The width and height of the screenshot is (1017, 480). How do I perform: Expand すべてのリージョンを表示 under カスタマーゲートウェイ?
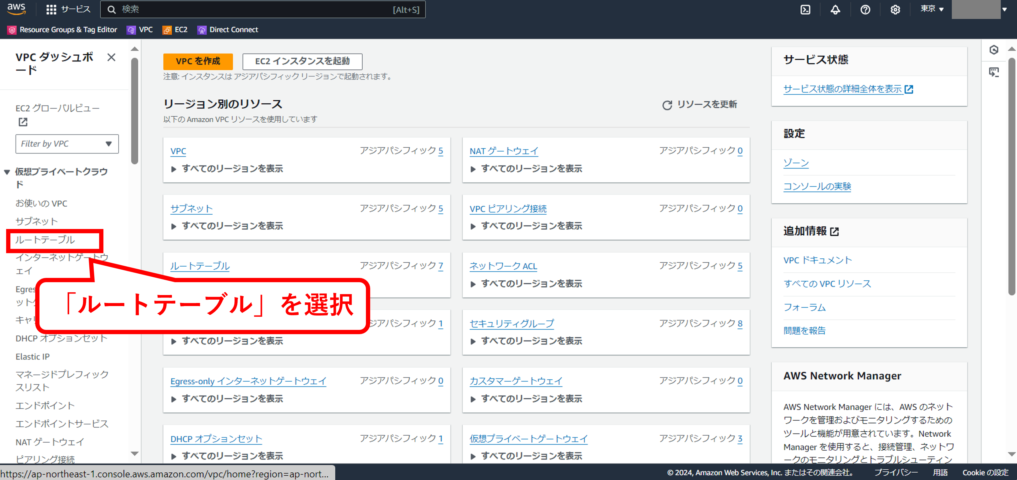[x=527, y=399]
